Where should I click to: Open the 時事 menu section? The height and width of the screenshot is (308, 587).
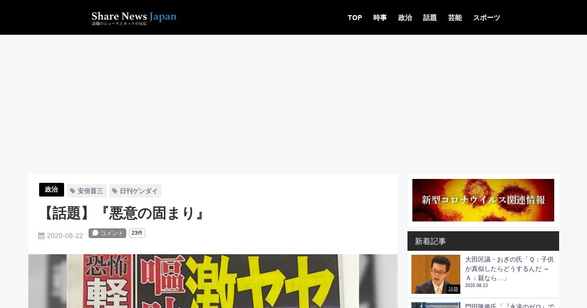tap(380, 18)
